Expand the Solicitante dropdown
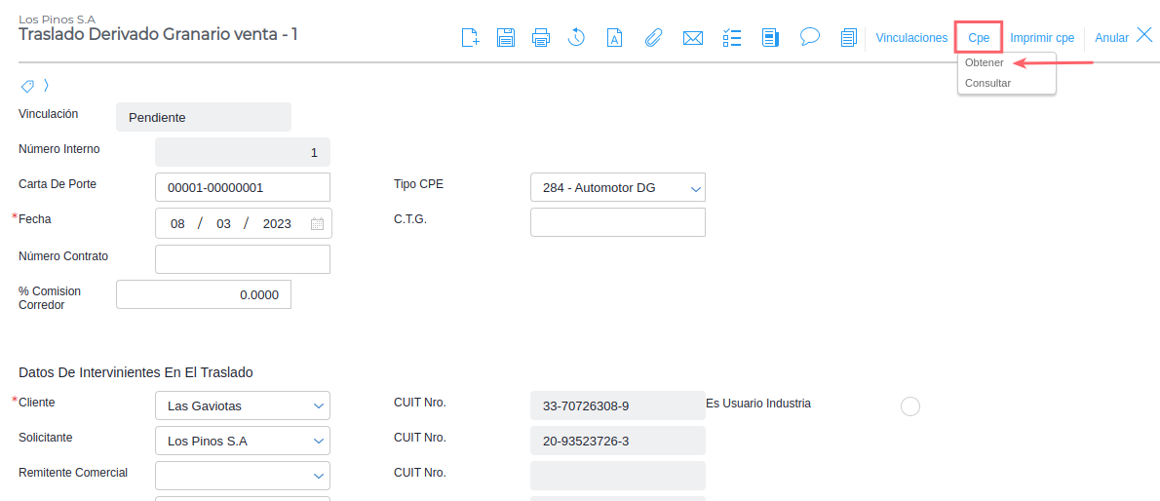This screenshot has width=1160, height=501. coord(243,442)
